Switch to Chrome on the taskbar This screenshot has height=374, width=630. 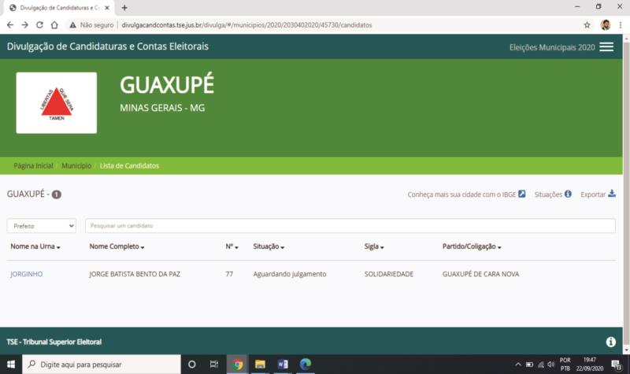click(x=238, y=365)
